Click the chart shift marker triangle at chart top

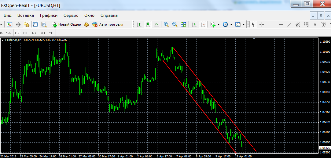[254, 38]
